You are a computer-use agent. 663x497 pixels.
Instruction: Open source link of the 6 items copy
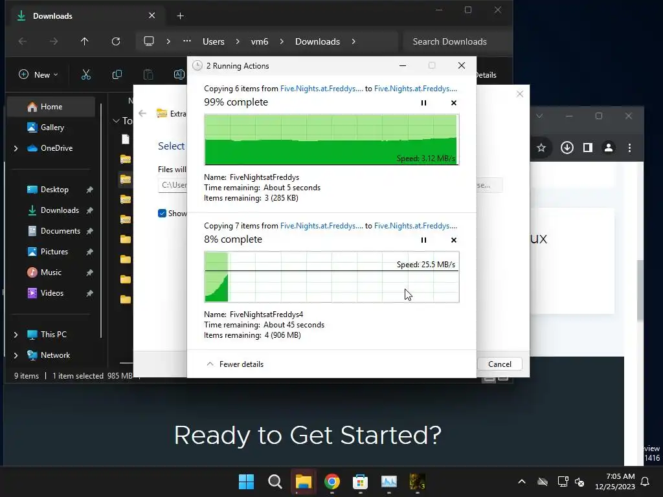click(321, 88)
